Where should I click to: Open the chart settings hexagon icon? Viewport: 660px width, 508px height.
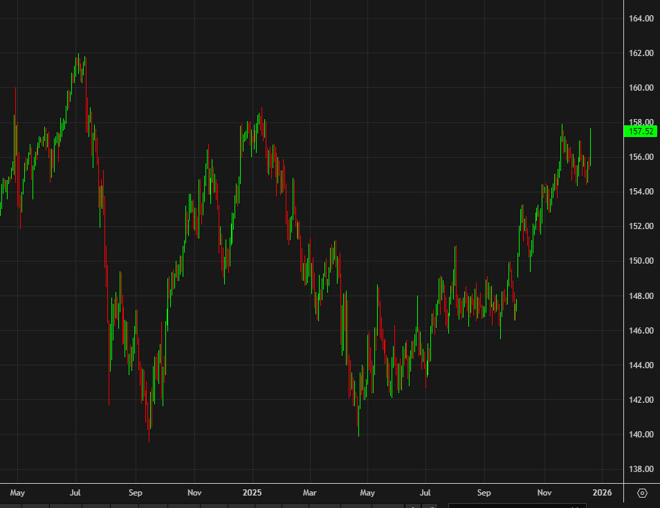click(x=642, y=493)
